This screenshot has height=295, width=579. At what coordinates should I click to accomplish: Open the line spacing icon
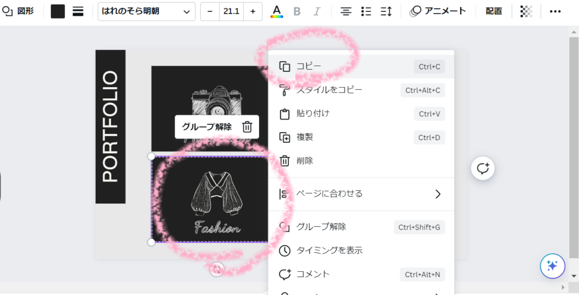click(x=386, y=11)
